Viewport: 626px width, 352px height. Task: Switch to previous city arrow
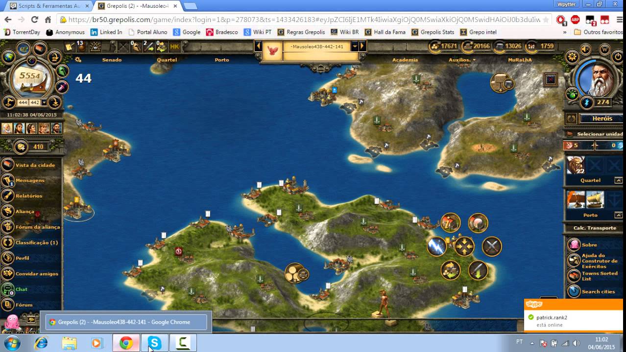pyautogui.click(x=258, y=46)
